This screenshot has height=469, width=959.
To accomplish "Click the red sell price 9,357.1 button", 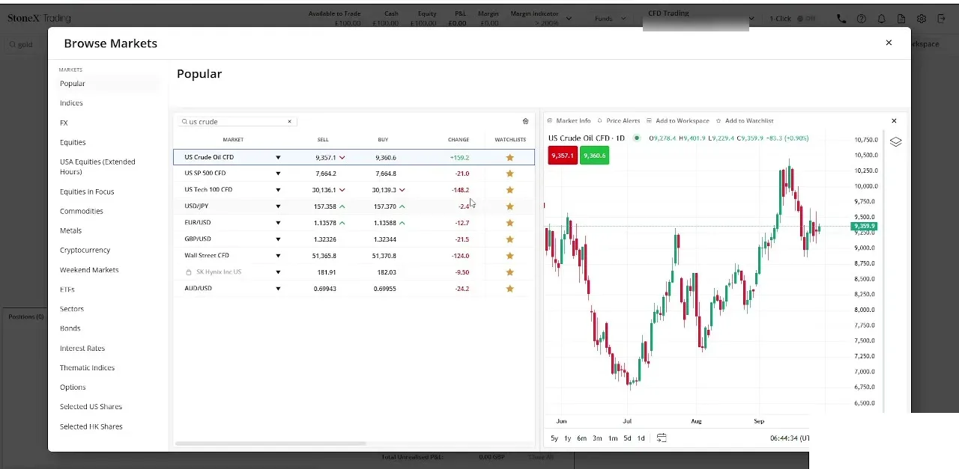I will tap(563, 156).
